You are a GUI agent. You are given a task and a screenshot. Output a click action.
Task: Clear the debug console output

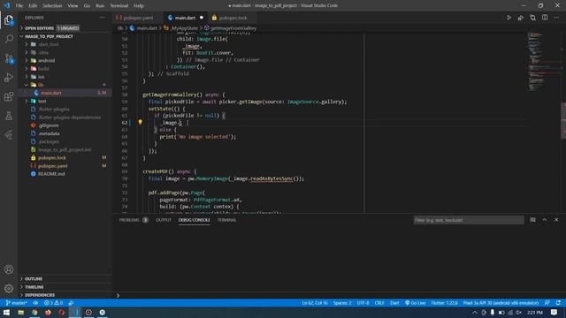tap(532, 220)
